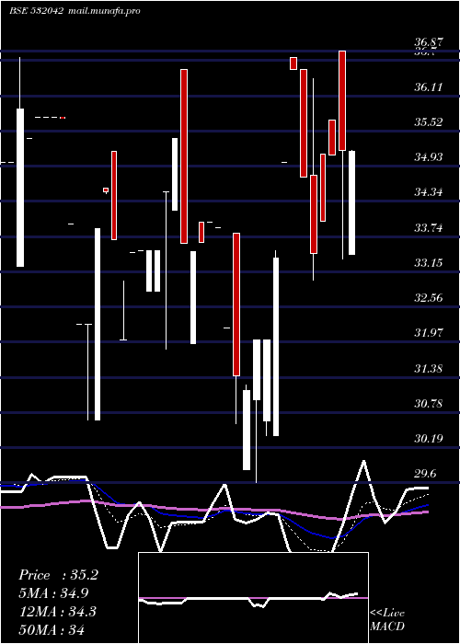Click the BSE 532042 ticker label
This screenshot has height=644, width=460.
pos(36,10)
